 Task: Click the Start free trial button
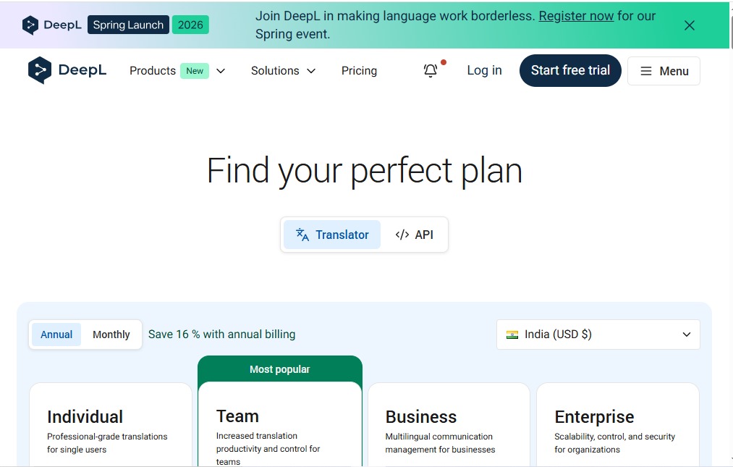pyautogui.click(x=570, y=70)
